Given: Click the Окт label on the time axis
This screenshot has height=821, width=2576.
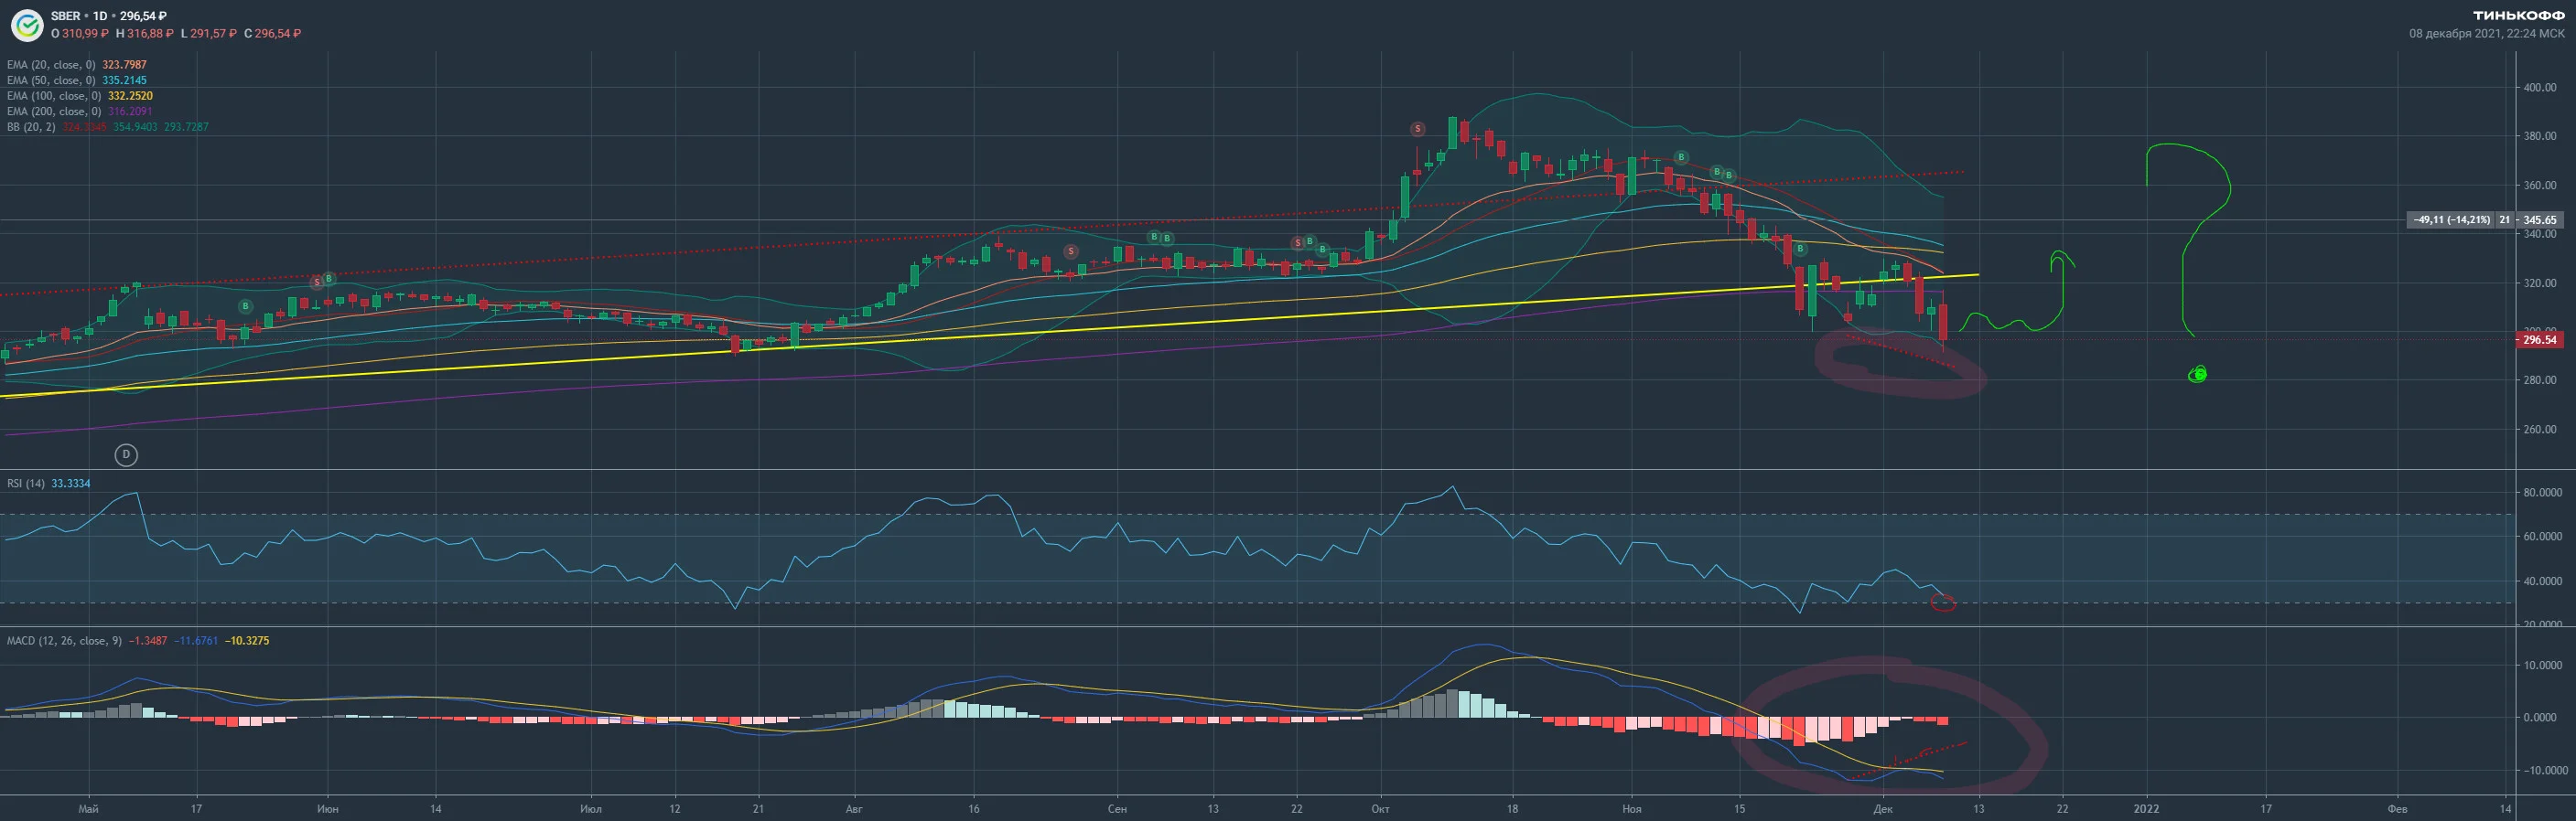Looking at the screenshot, I should coord(1381,809).
